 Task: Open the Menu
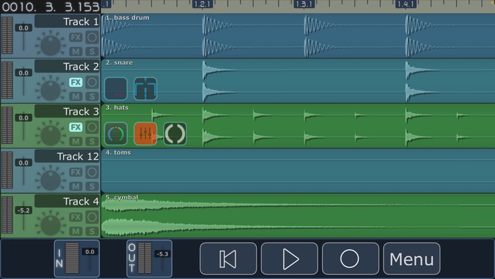(x=412, y=259)
